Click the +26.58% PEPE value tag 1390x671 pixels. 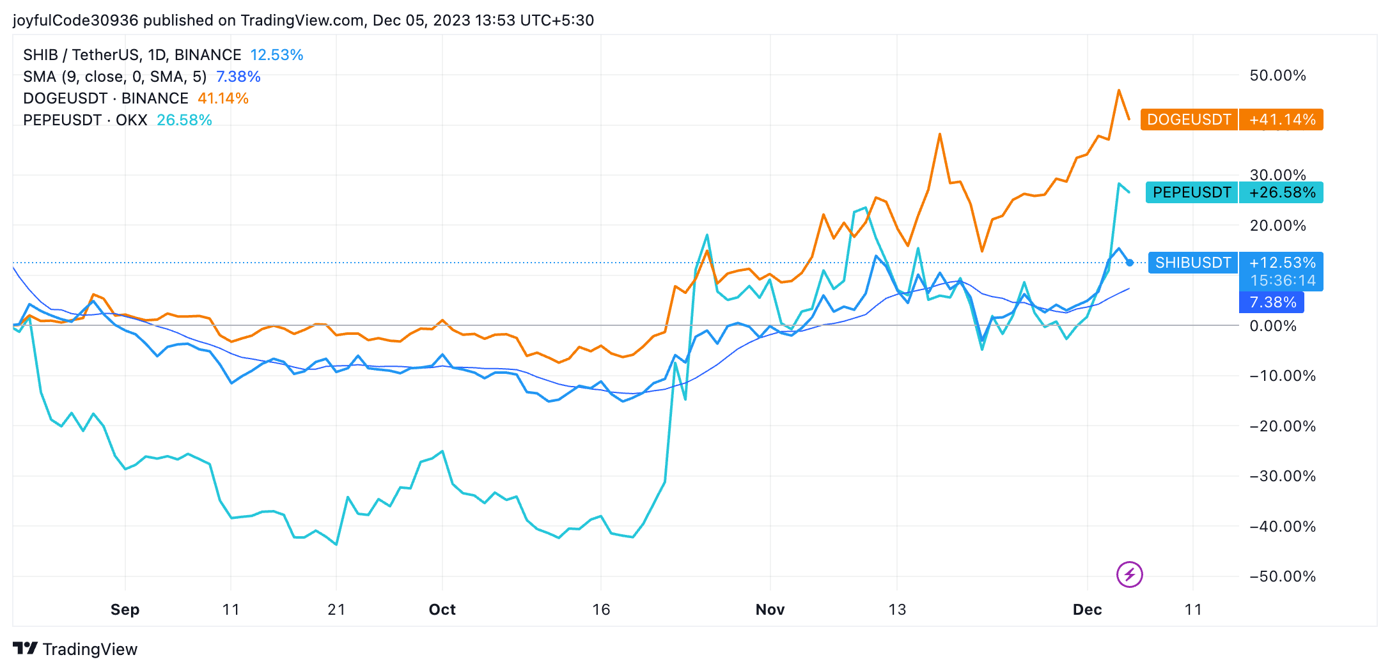[x=1282, y=192]
